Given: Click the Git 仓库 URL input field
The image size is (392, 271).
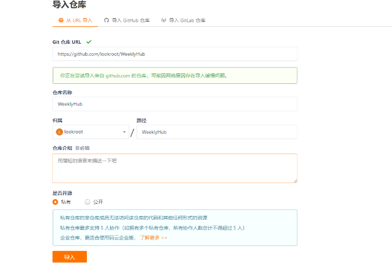Looking at the screenshot, I should 175,54.
